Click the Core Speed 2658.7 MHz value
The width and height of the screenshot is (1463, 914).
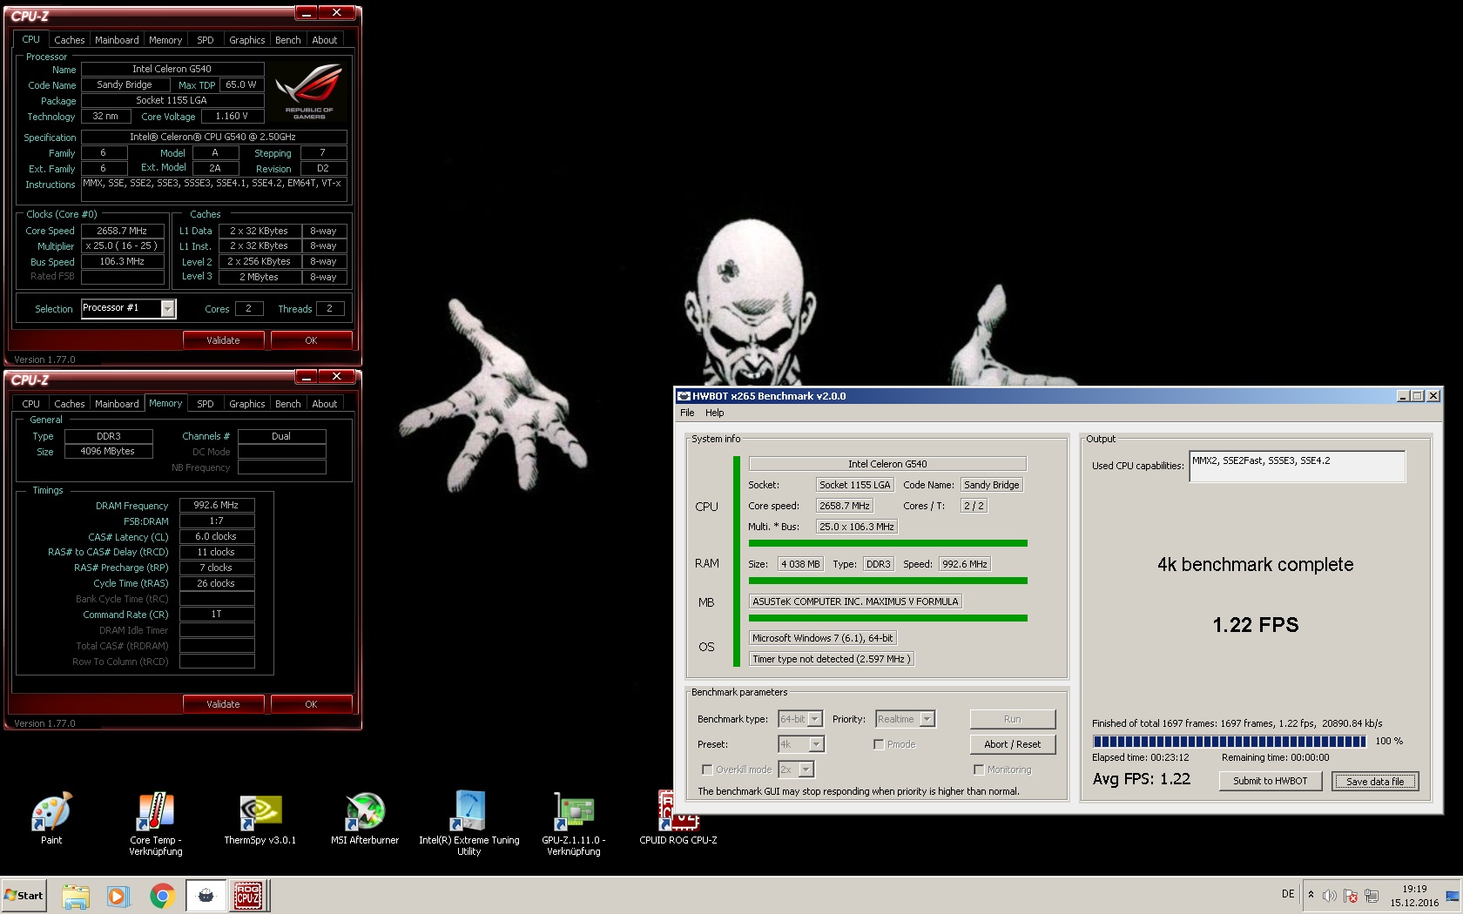(122, 231)
